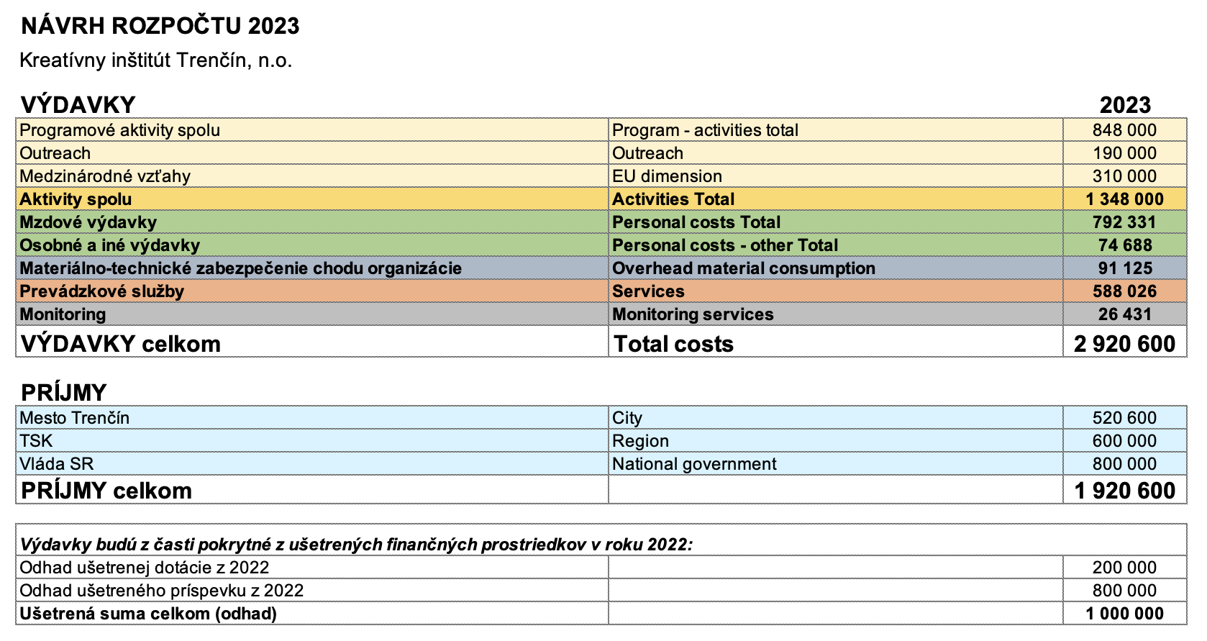The width and height of the screenshot is (1207, 641).
Task: Click value '190 000' in Outreach row
Action: click(1125, 153)
